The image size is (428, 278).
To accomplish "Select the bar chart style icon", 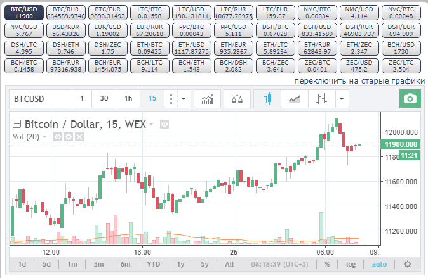I will coord(321,99).
